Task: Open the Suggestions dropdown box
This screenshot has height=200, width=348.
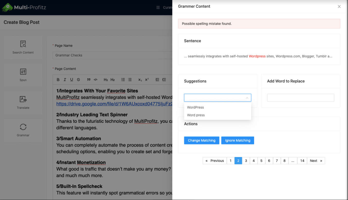Action: point(217,98)
